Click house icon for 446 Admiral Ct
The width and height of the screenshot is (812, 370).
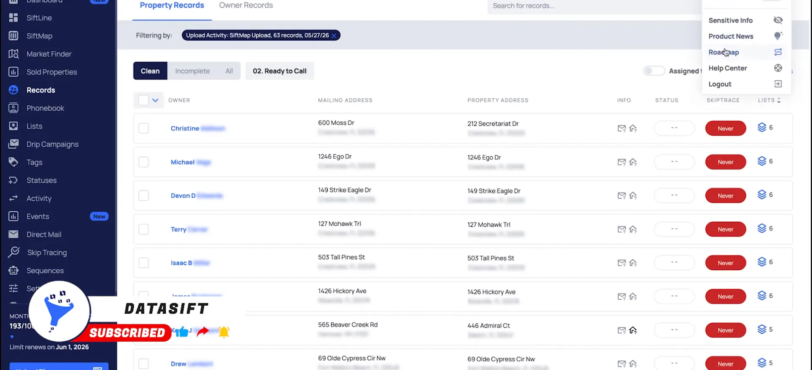click(633, 330)
